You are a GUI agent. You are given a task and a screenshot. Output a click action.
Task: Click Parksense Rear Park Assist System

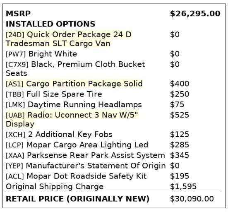tap(85, 155)
